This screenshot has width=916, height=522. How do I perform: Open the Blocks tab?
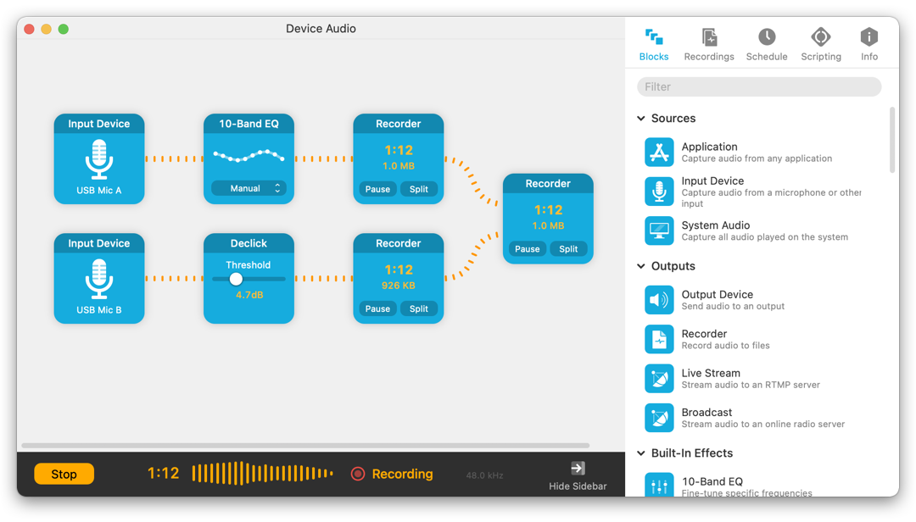click(654, 44)
